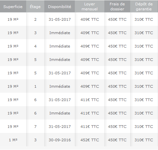
Task: Click the floor 4 cell
Action: [35, 46]
